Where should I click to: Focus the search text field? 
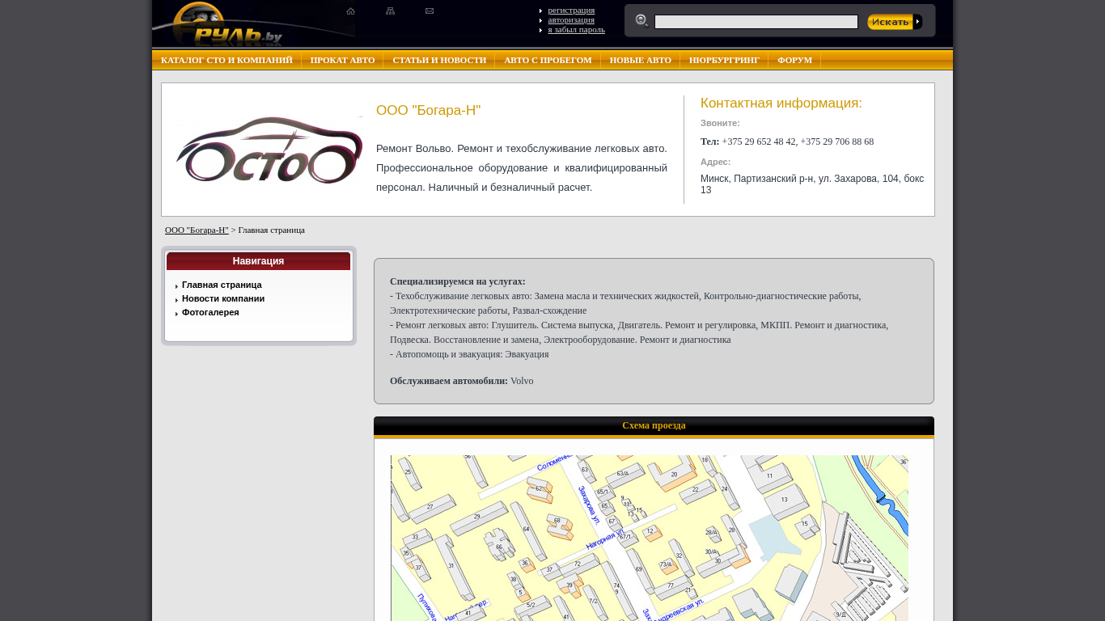(756, 22)
